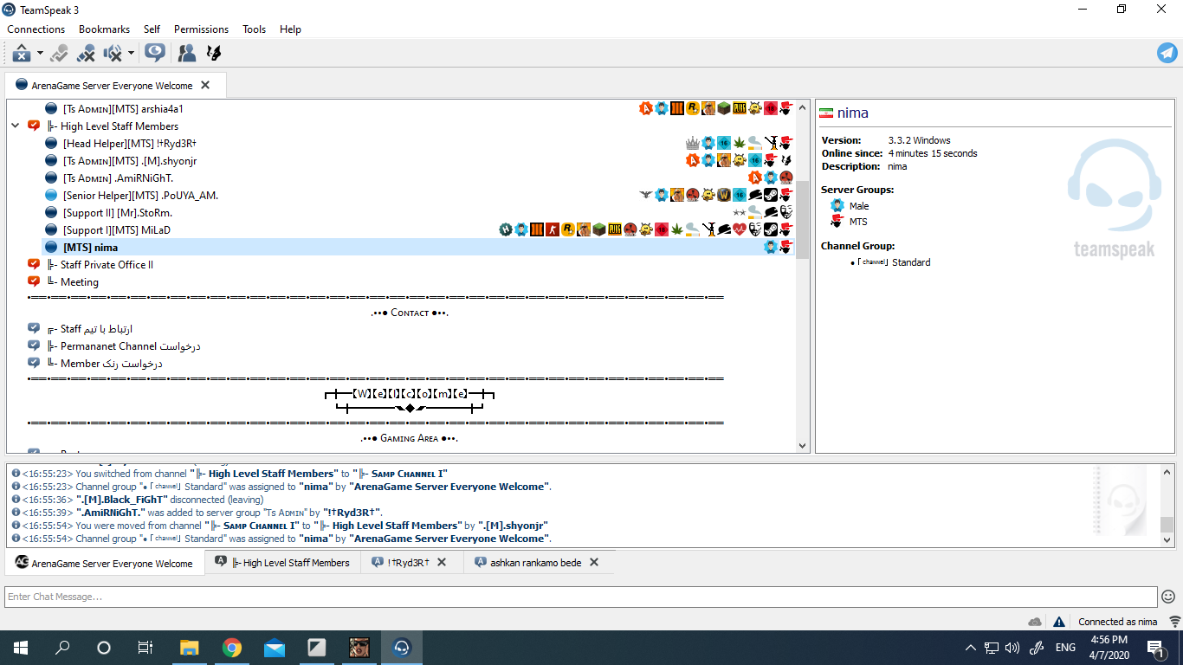Click Steam badge on MiLaD row
Viewport: 1183px width, 665px height.
[770, 230]
